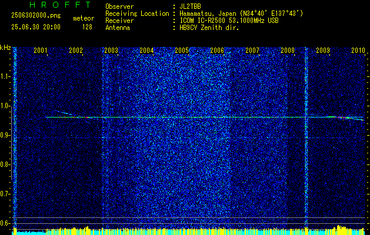370x235 pixels.
Task: Click the 2002 time axis marker
Action: coord(76,51)
